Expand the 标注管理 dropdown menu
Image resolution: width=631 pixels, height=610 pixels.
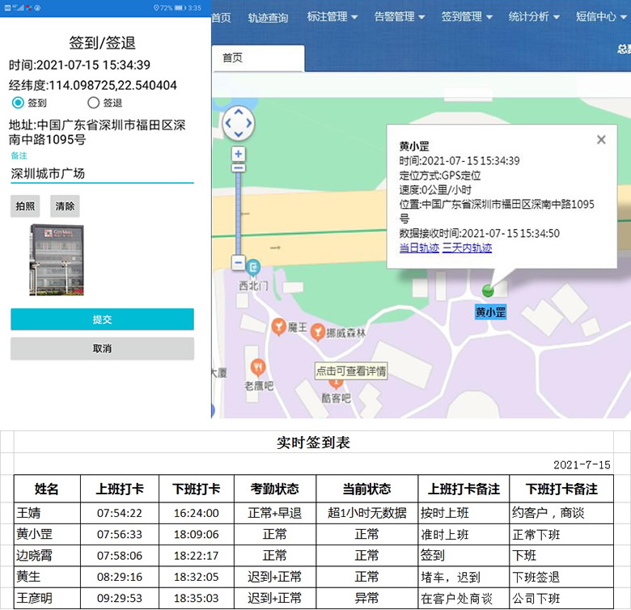332,16
